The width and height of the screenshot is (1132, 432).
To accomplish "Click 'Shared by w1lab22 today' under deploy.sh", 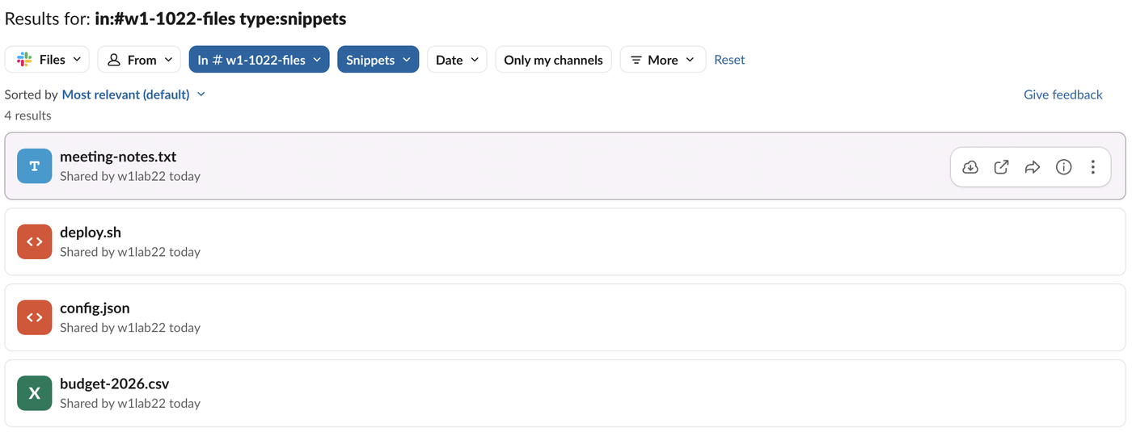I will [x=130, y=252].
